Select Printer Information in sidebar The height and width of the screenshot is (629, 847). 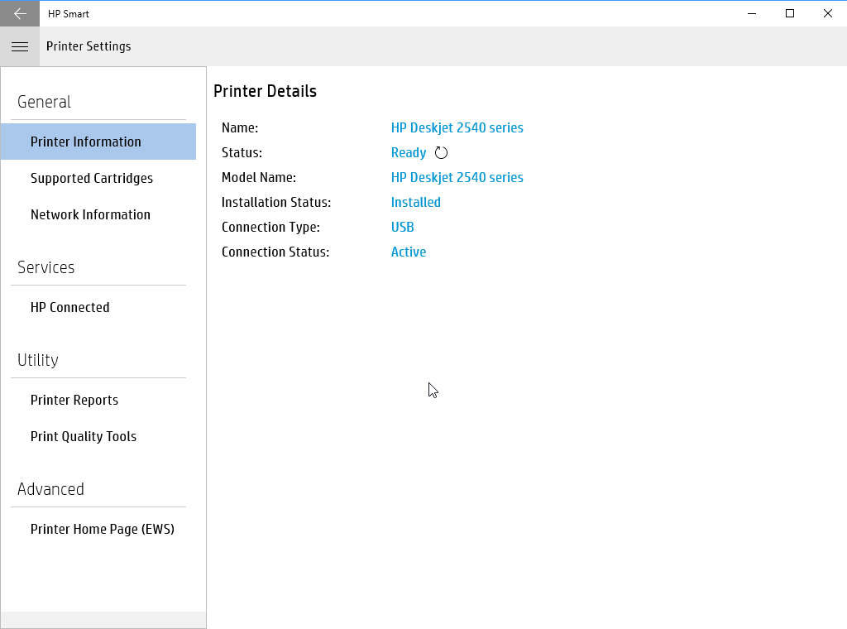click(x=86, y=142)
